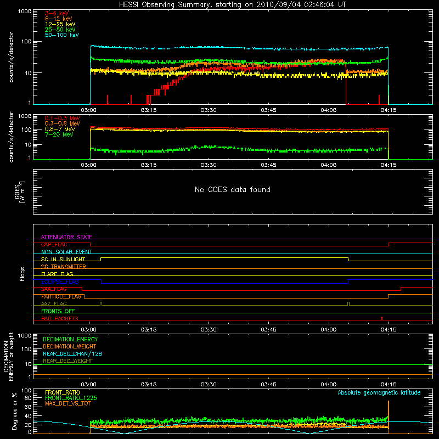Click the SC_IN_SUNLIGHT flag label
The width and height of the screenshot is (439, 439).
[x=63, y=259]
